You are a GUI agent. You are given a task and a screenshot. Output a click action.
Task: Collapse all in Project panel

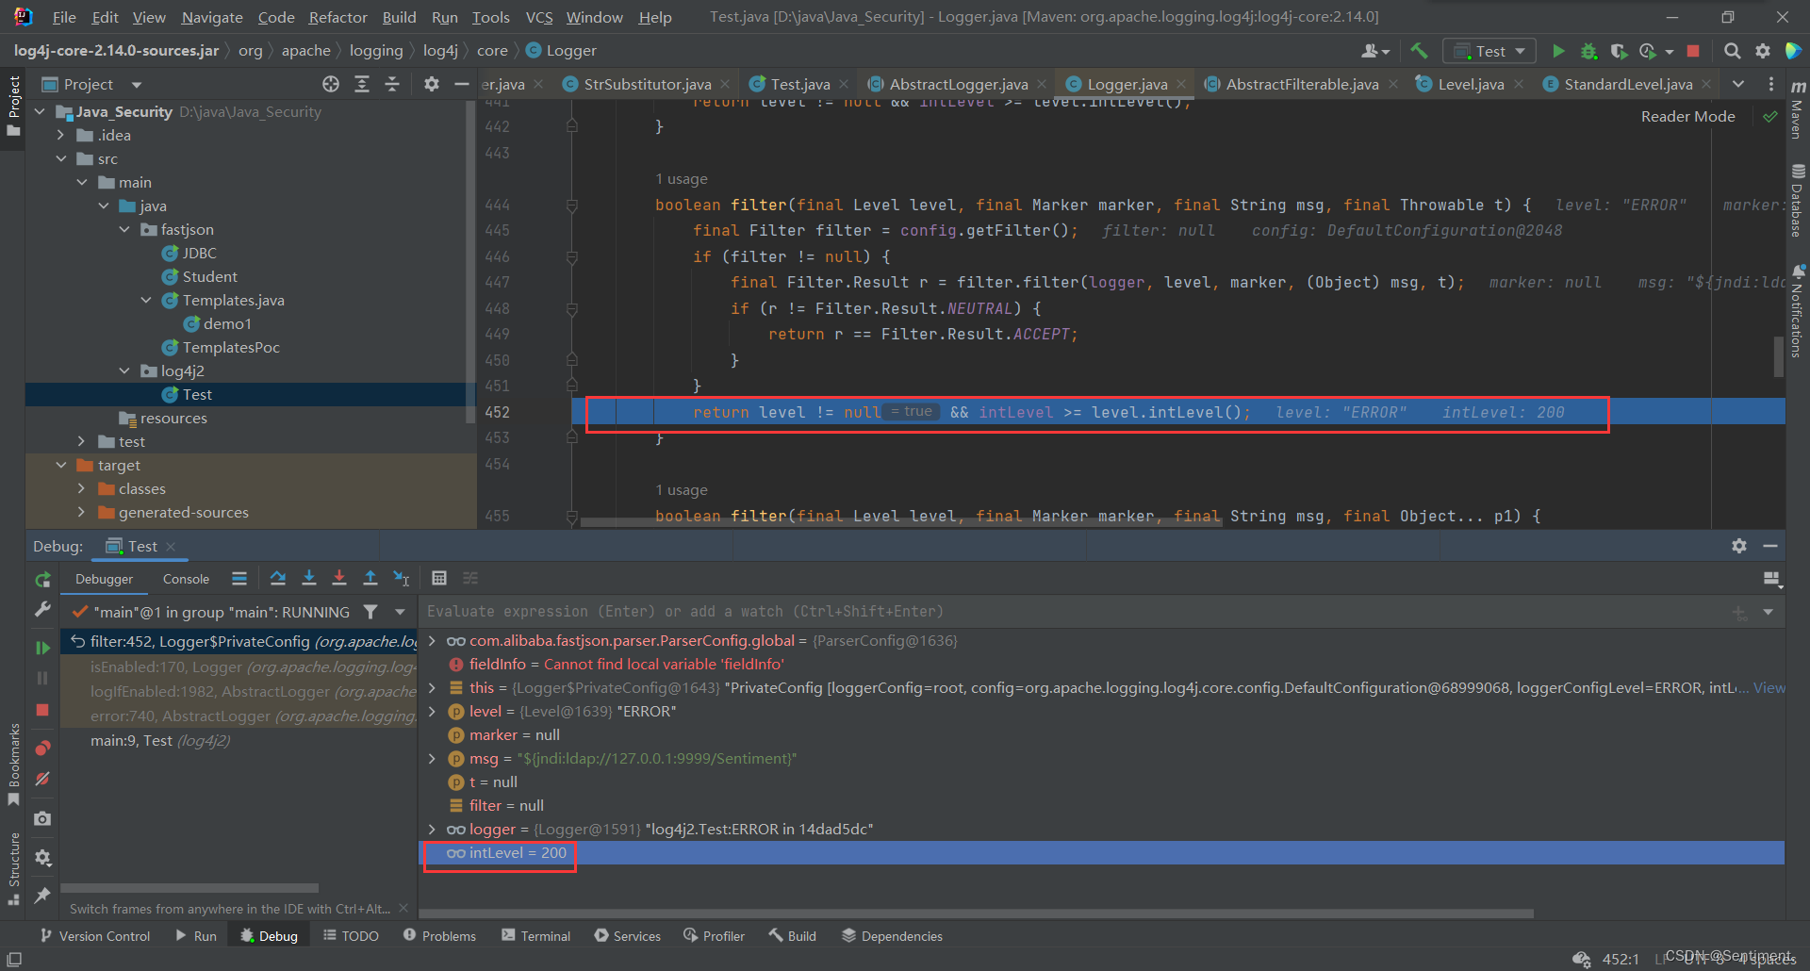pos(392,84)
